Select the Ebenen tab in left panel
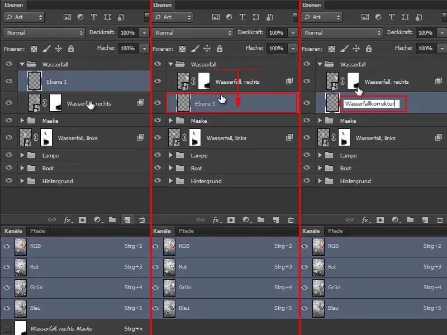Image resolution: width=447 pixels, height=335 pixels. coord(13,5)
